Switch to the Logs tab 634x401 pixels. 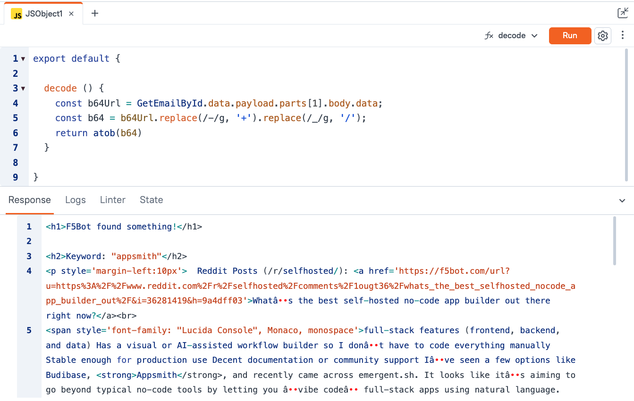tap(76, 200)
